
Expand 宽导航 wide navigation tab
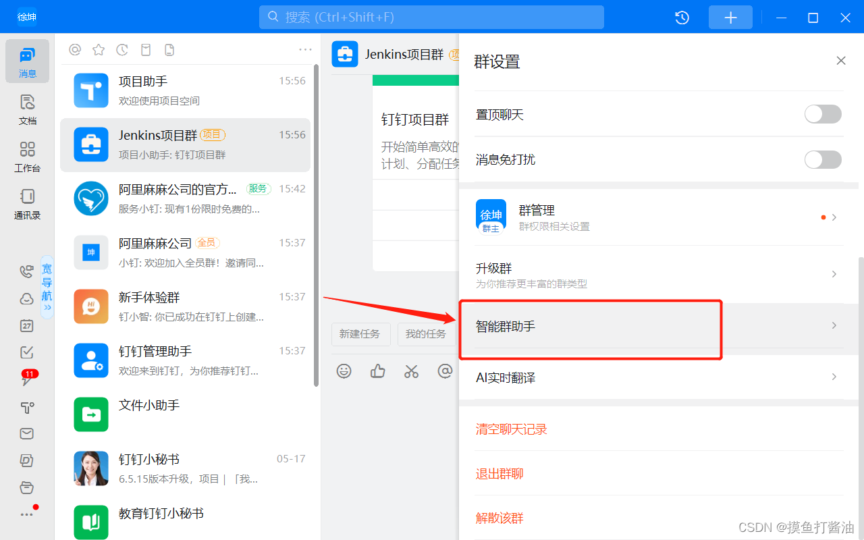[47, 287]
